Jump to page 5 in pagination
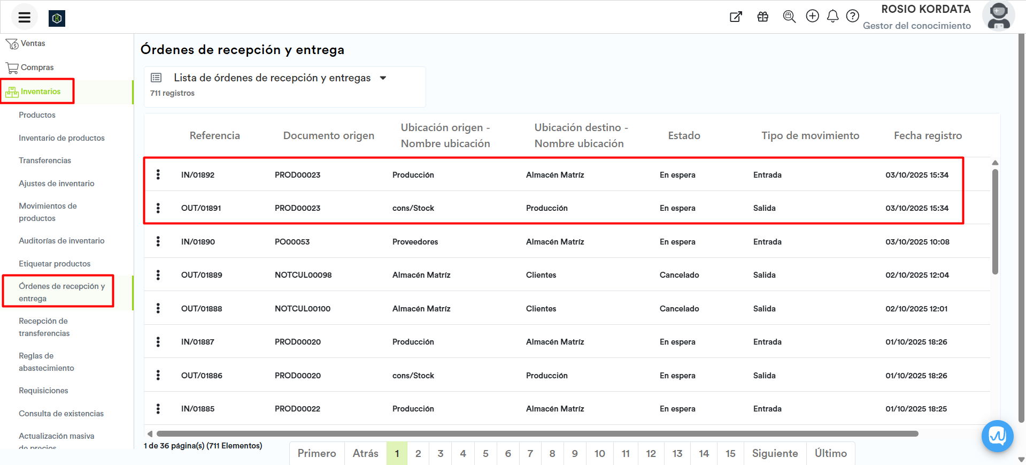 pyautogui.click(x=485, y=453)
